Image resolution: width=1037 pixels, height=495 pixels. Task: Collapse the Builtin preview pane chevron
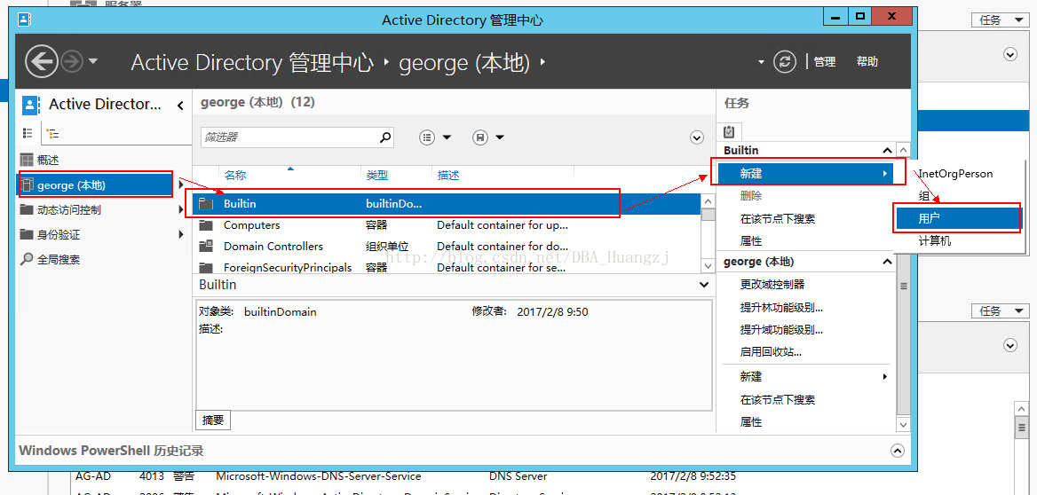[704, 285]
